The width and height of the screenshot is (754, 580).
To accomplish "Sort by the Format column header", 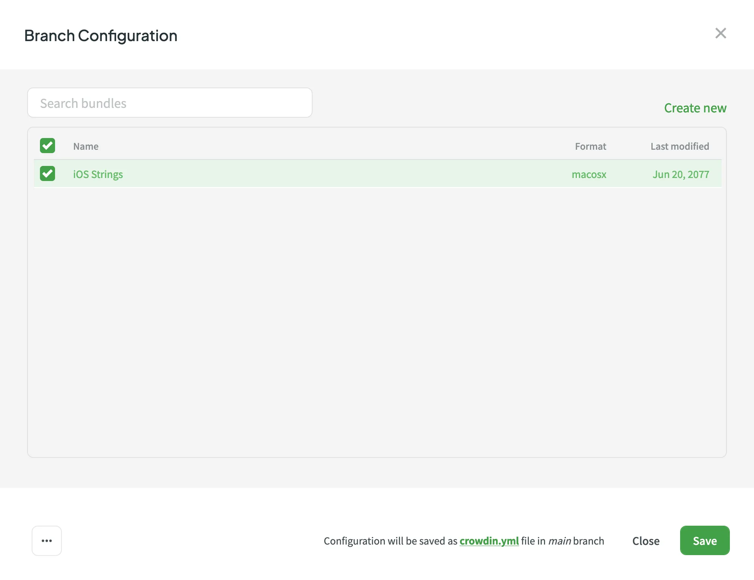I will click(x=590, y=146).
